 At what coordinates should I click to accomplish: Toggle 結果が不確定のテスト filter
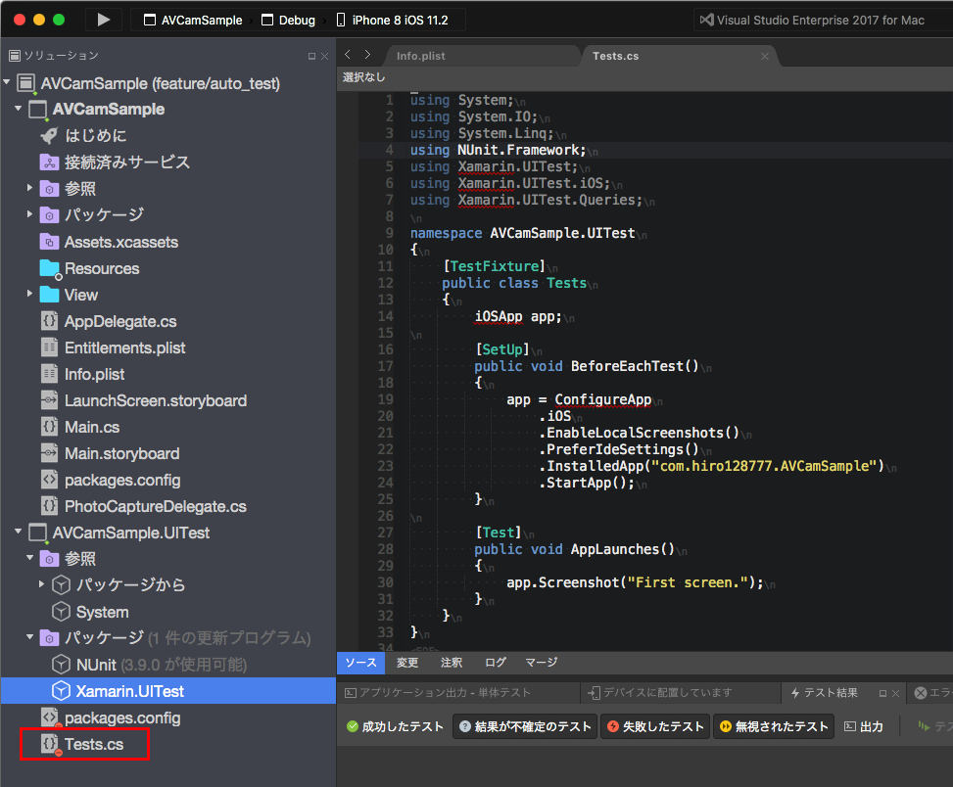pyautogui.click(x=525, y=726)
